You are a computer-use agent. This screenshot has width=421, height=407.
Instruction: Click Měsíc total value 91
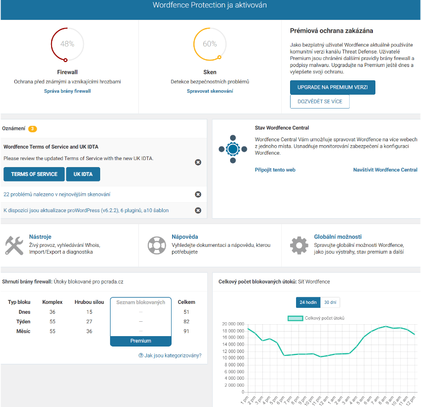pyautogui.click(x=186, y=331)
